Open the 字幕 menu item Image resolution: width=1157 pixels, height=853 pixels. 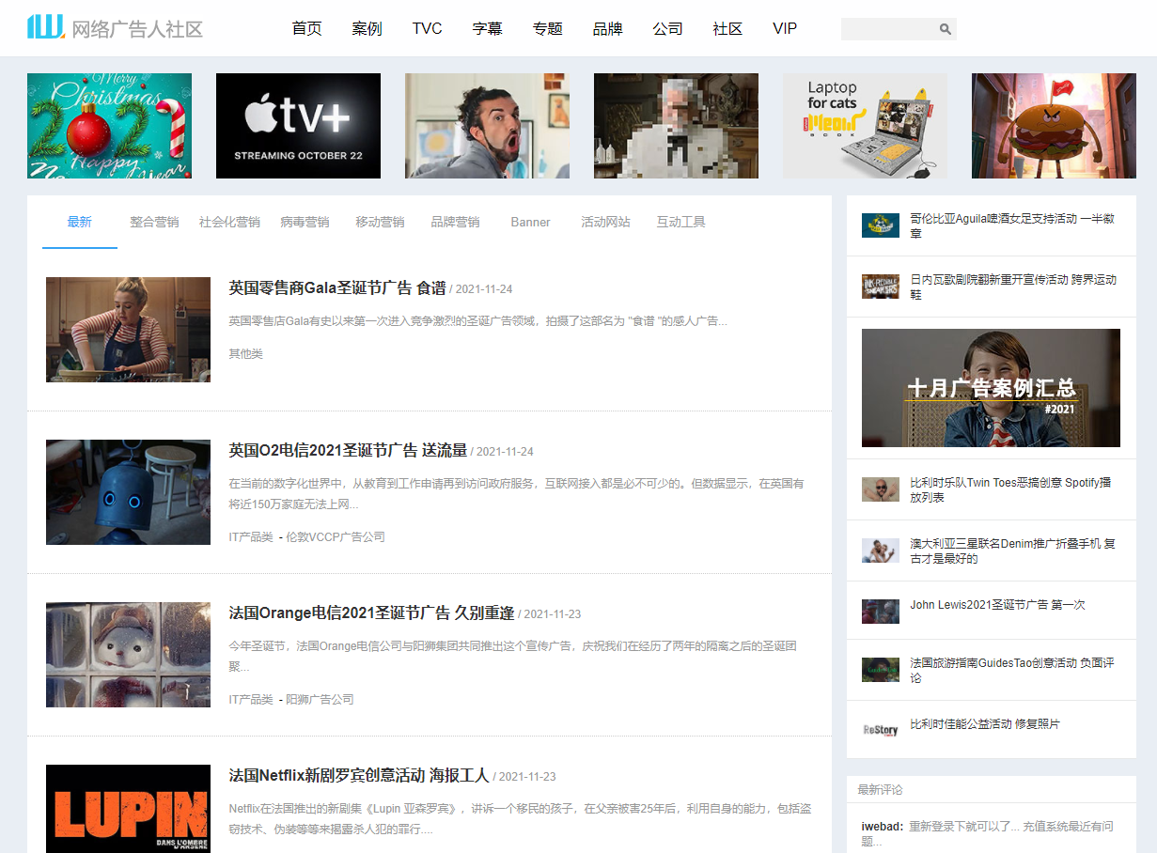point(487,28)
